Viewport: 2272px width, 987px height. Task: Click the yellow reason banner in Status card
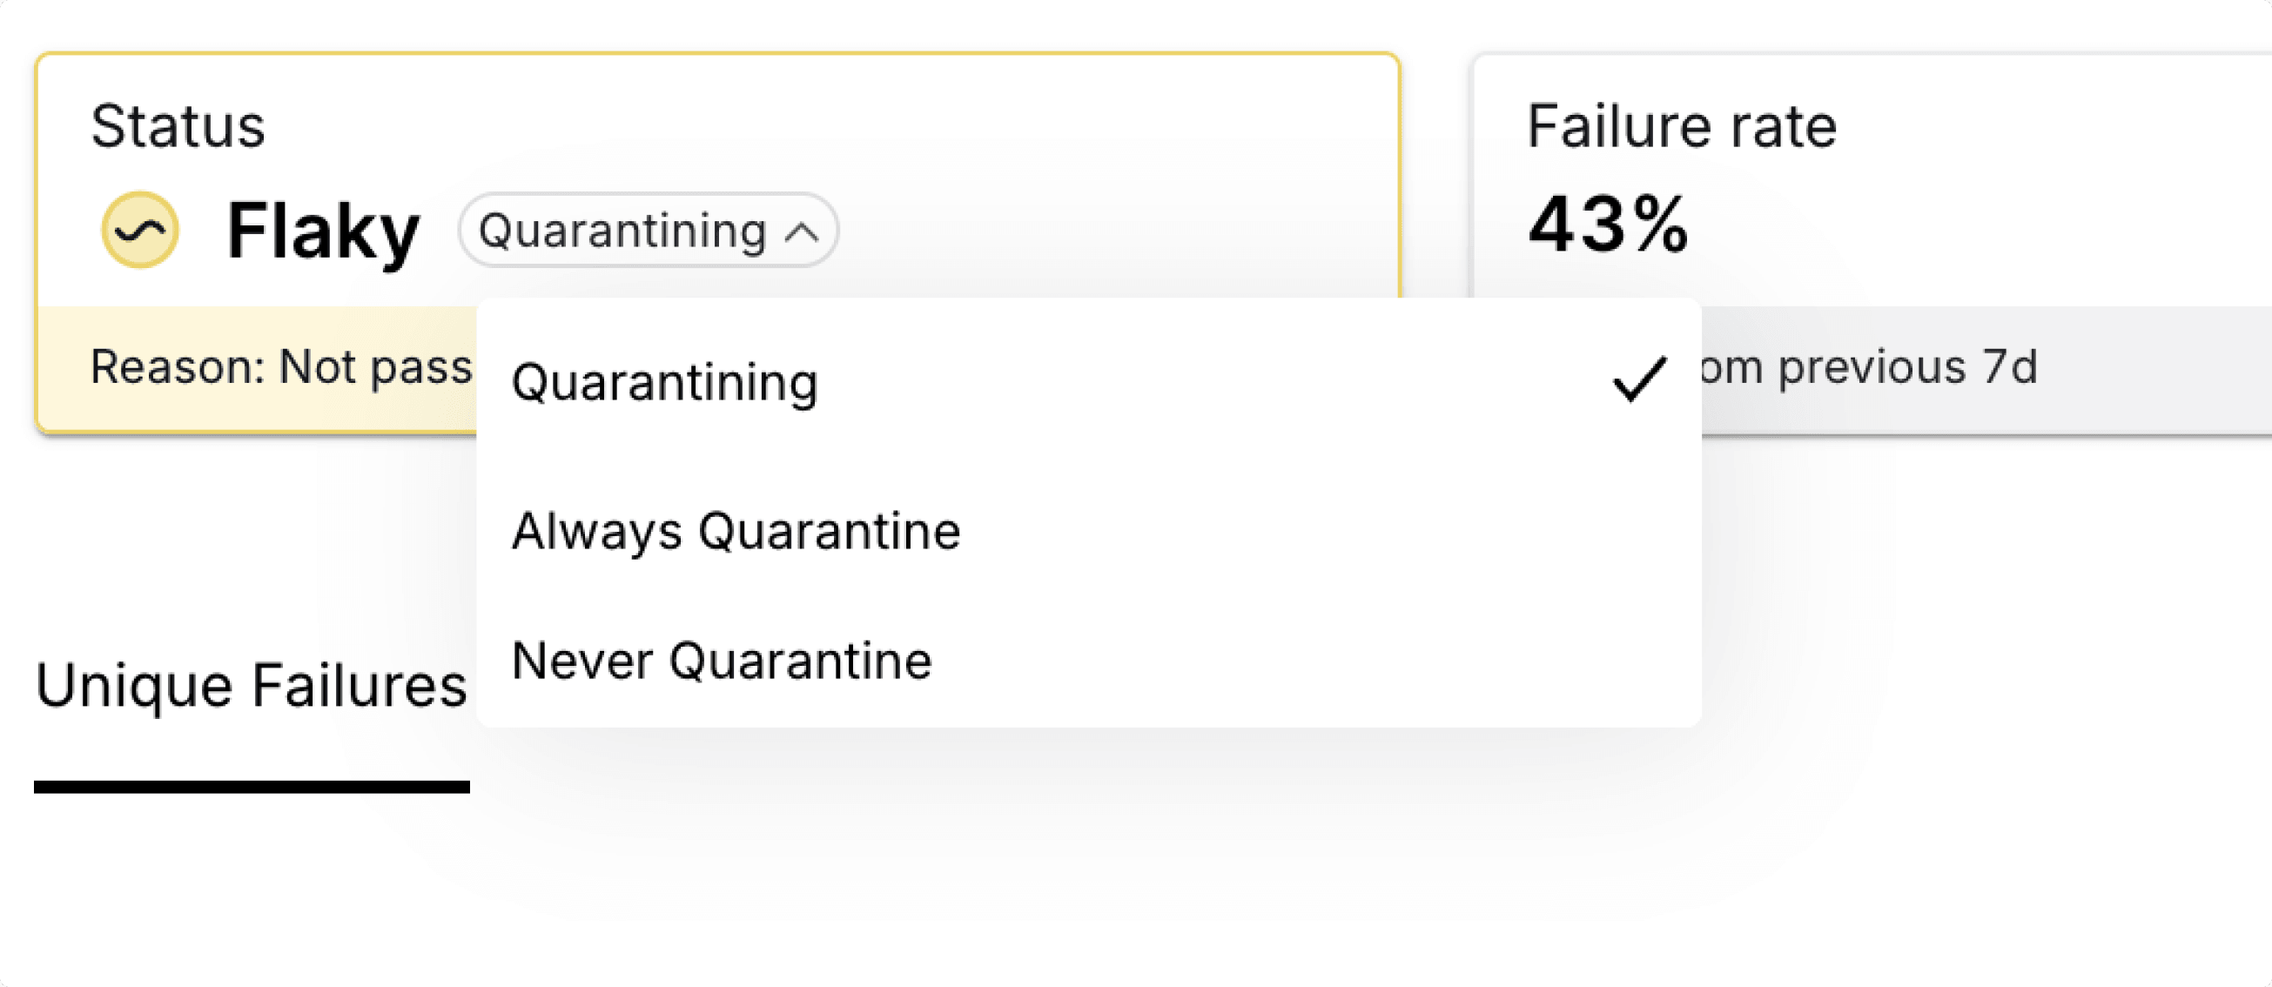[257, 369]
